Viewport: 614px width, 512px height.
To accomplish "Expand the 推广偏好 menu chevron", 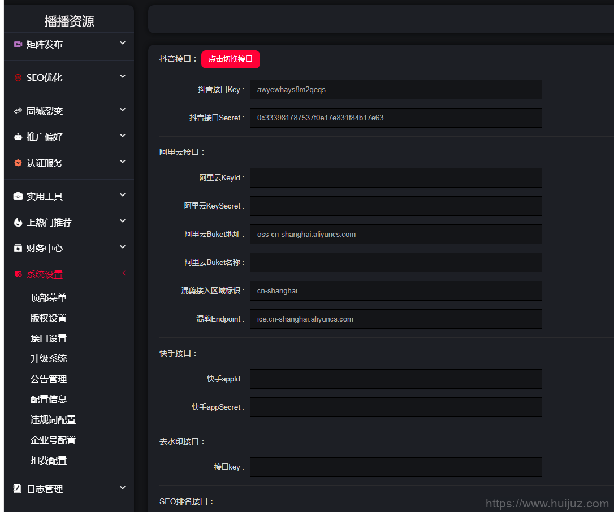I will [x=123, y=136].
